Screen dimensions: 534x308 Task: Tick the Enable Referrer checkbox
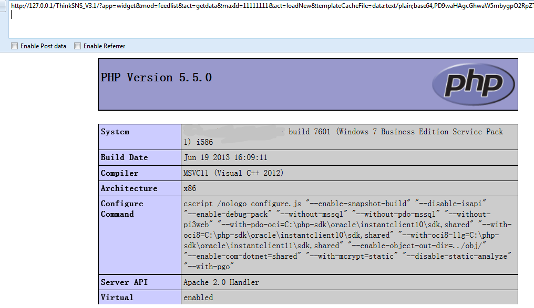tap(78, 46)
